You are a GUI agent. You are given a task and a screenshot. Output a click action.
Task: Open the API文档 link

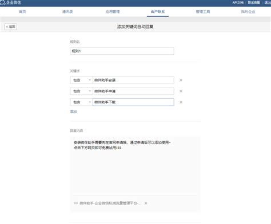tap(238, 3)
